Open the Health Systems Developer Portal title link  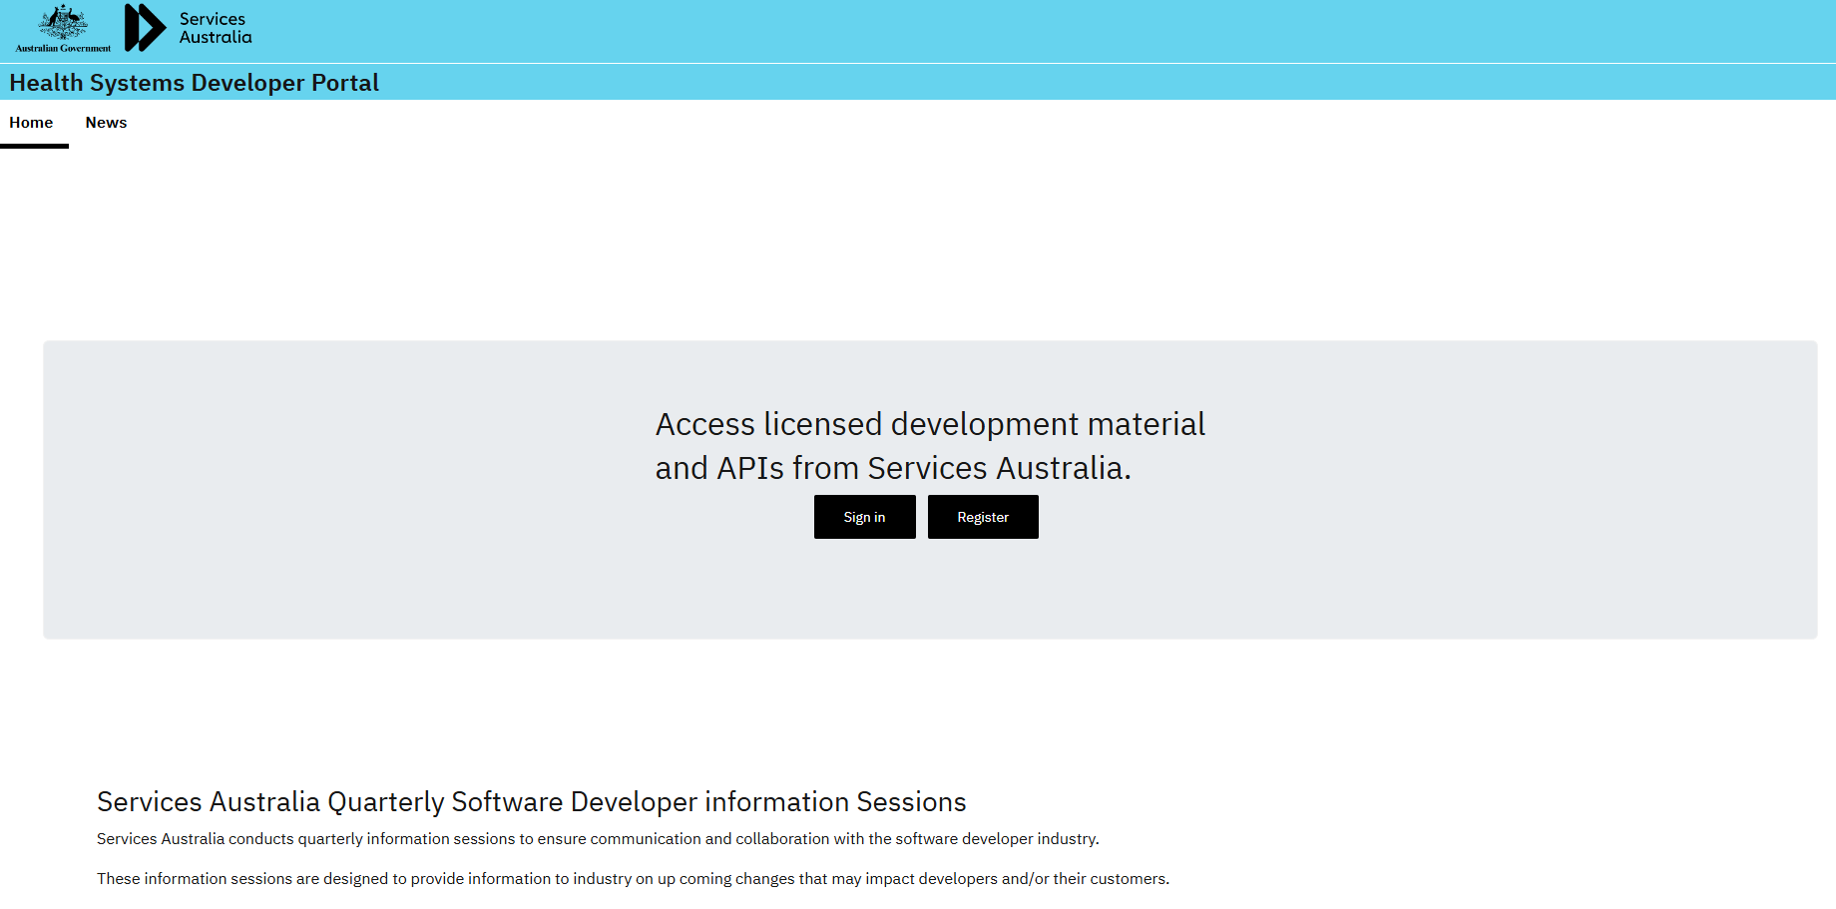[193, 83]
